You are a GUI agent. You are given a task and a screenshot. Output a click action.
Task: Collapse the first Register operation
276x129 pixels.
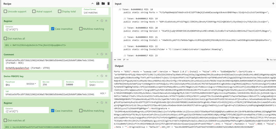point(97,21)
